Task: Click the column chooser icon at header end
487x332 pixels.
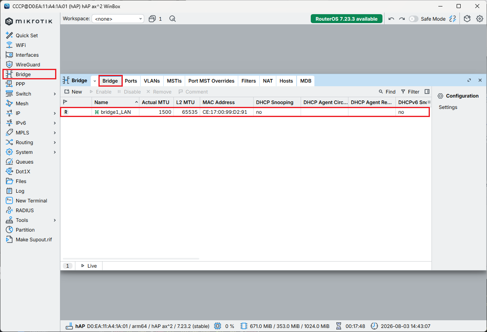Action: pos(429,102)
